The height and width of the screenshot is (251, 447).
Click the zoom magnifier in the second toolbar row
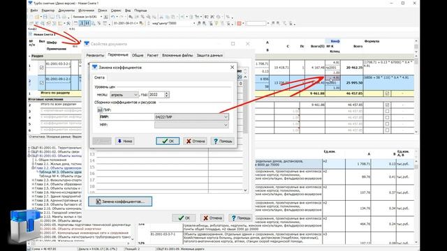43,23
